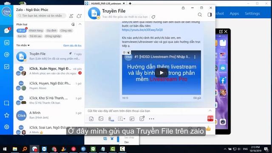272x153 pixels.
Task: Open the Settings tab in background window
Action: tap(252, 14)
